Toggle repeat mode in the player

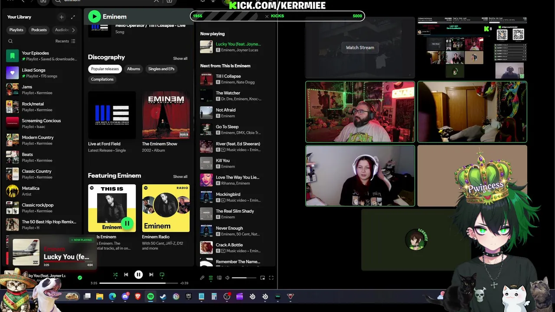coord(162,275)
